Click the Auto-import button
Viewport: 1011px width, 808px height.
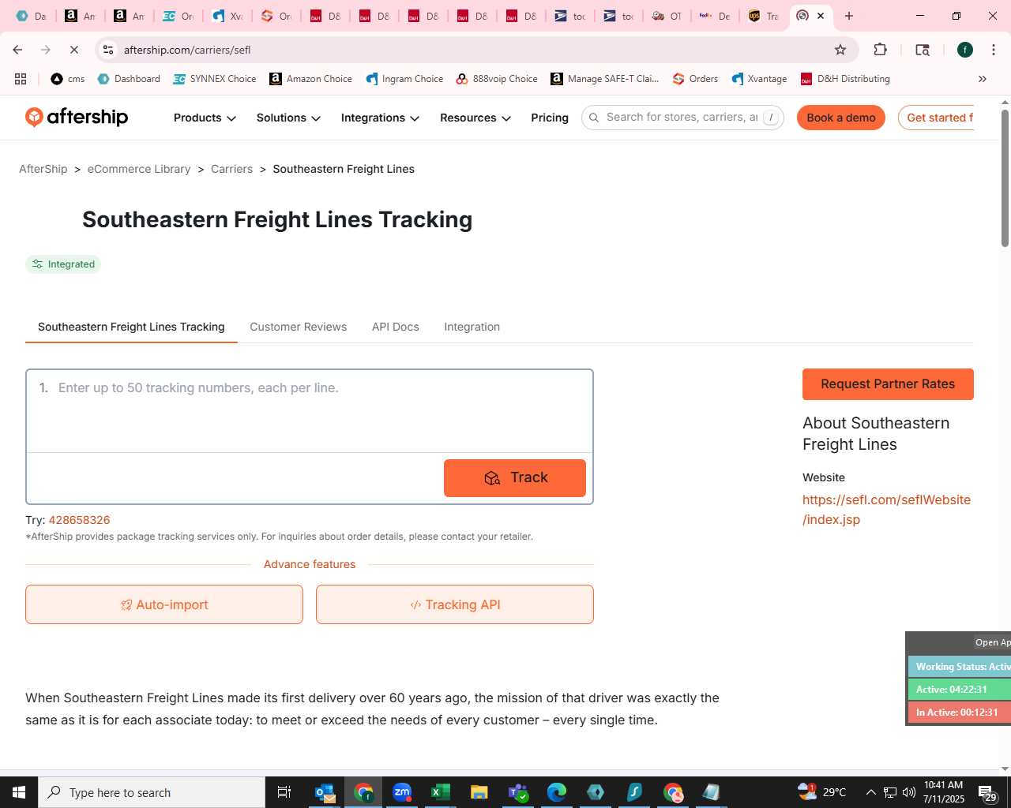[164, 604]
